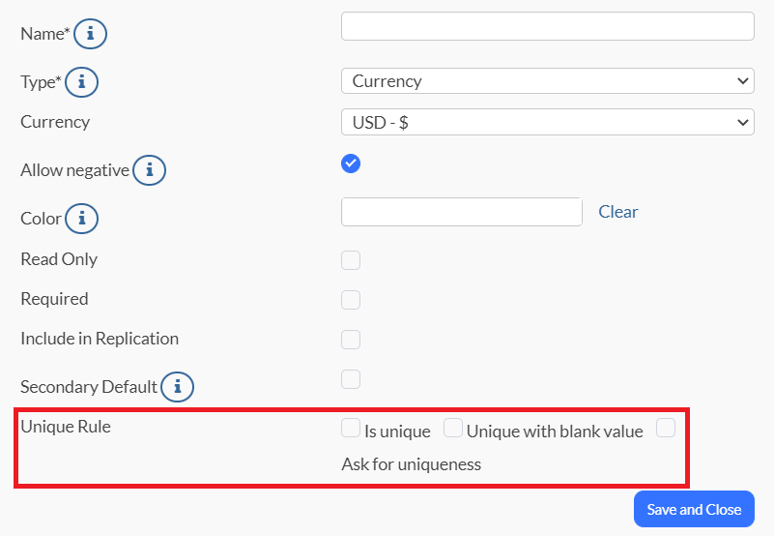Expand the USD - $ currency dropdown

click(548, 122)
